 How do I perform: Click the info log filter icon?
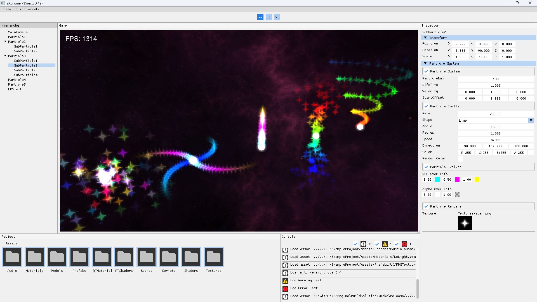pos(363,244)
